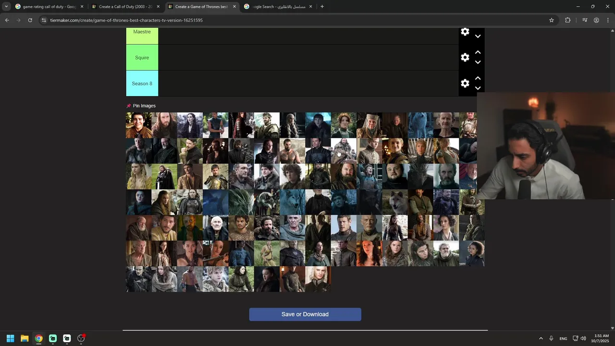
Task: Open settings gear for Squire tier
Action: (465, 58)
